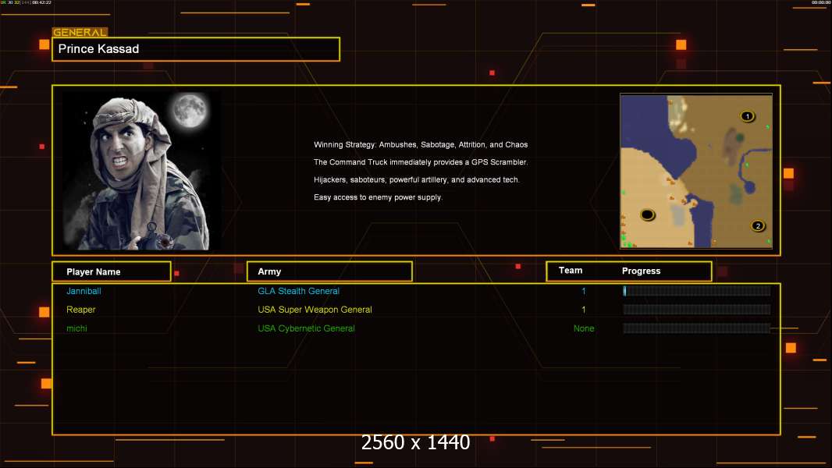Click the 'Command Truck' GPS Scrambler line
This screenshot has height=468, width=832.
tap(420, 161)
